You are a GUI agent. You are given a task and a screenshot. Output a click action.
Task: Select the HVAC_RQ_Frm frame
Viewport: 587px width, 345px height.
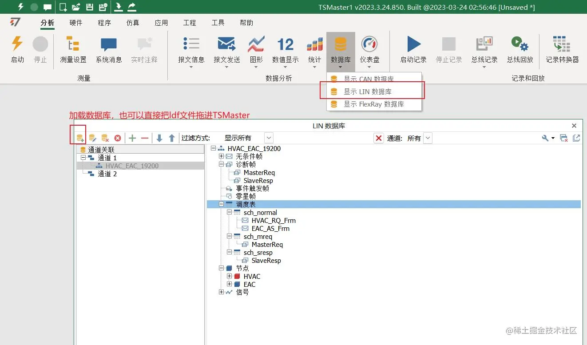274,221
